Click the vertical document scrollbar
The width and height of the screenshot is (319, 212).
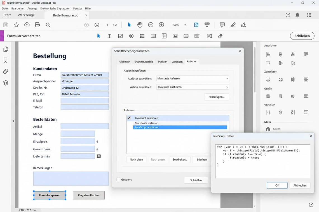point(255,69)
